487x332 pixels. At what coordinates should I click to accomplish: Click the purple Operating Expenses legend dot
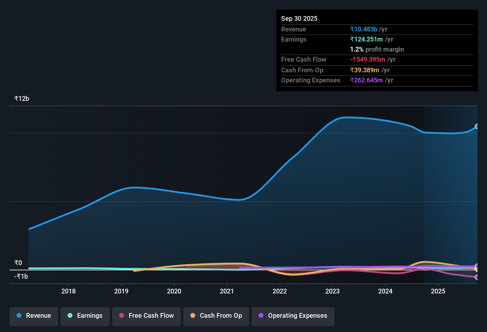(261, 316)
